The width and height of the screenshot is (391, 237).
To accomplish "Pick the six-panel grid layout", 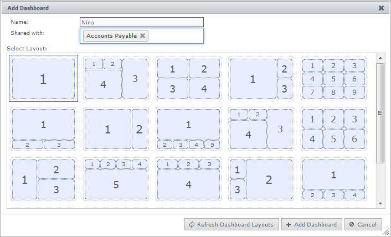I will pos(333,129).
